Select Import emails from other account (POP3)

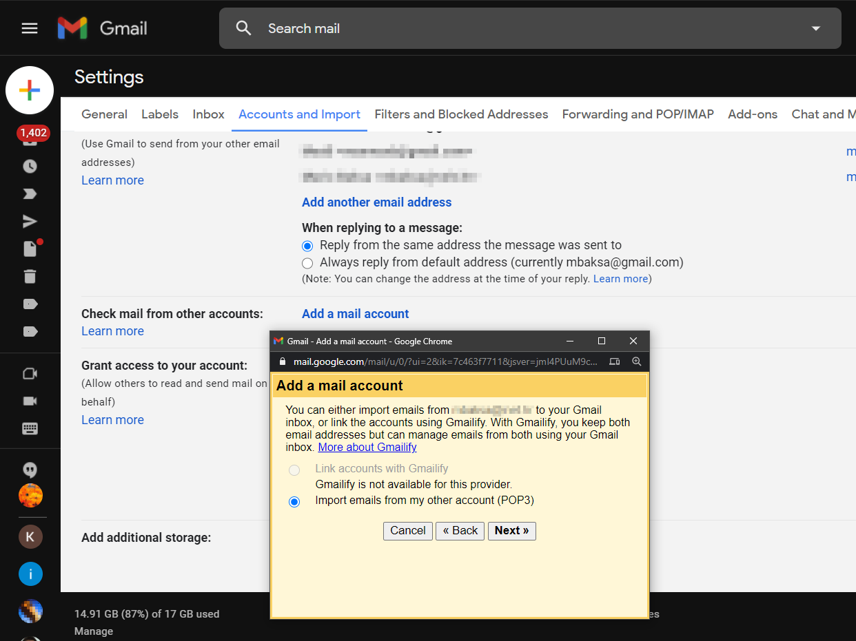point(294,502)
